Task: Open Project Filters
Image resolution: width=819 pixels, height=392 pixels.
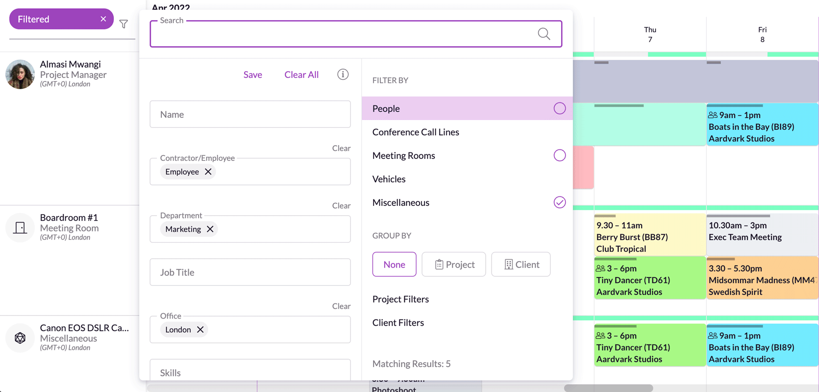Action: 400,299
